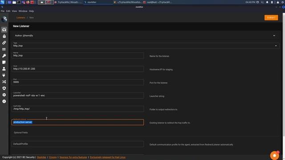Open the Plugins plug icon in sidebar
The width and height of the screenshot is (285, 160).
[x=4, y=75]
